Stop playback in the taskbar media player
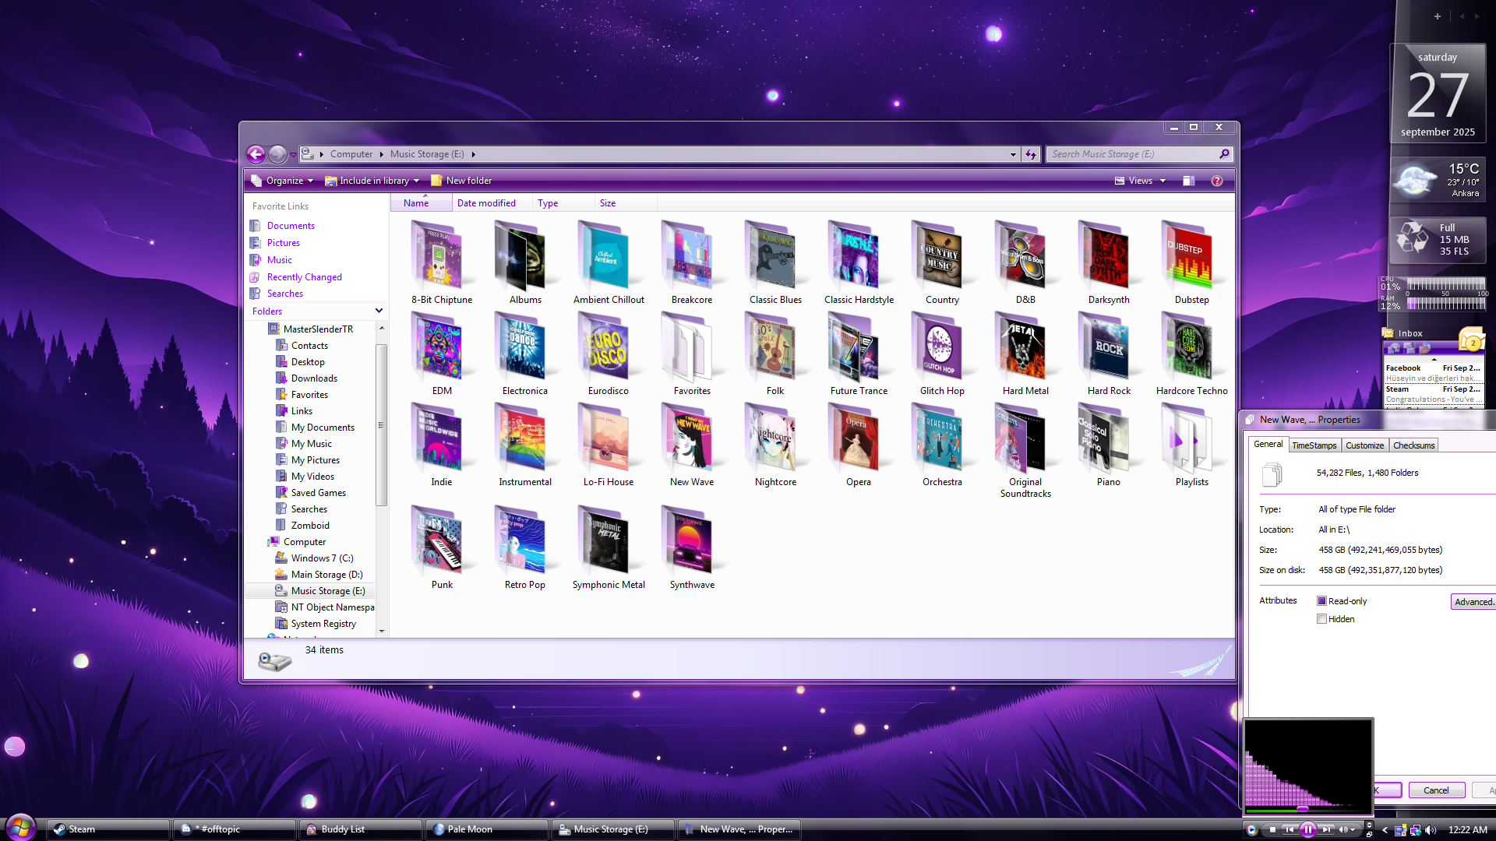 [1272, 830]
